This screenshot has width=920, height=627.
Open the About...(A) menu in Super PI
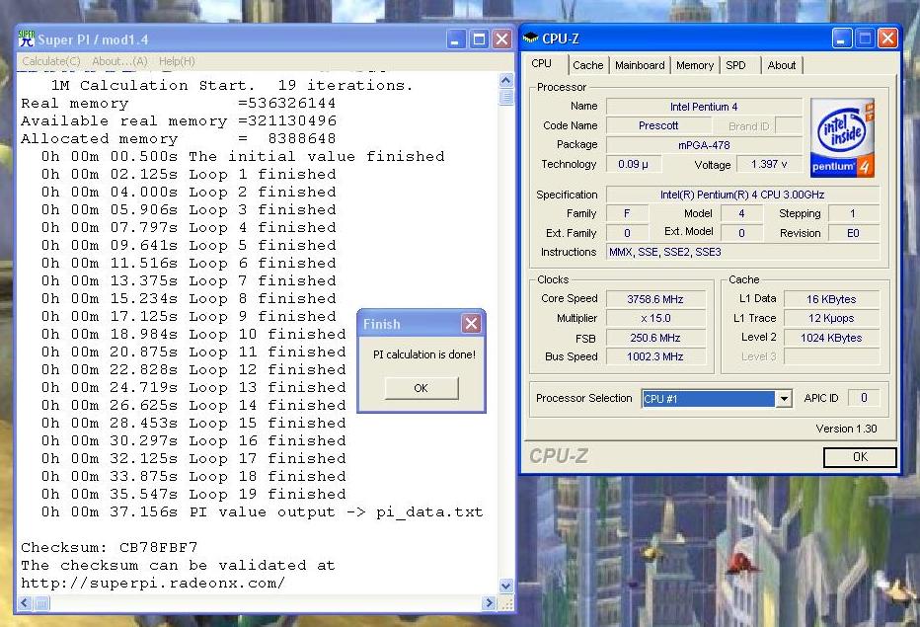(119, 61)
